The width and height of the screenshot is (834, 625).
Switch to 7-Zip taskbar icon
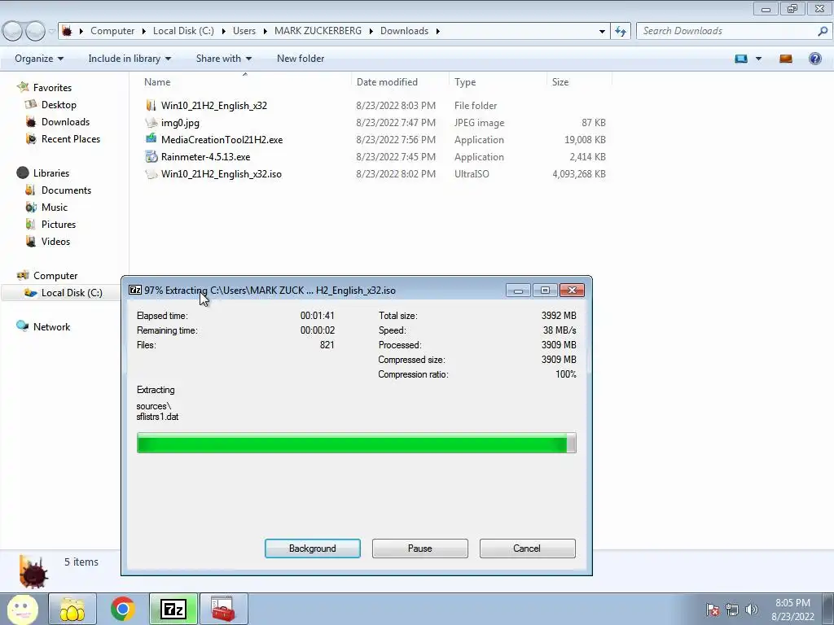tap(173, 609)
